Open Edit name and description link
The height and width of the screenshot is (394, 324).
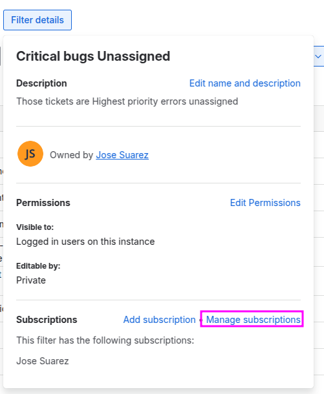(244, 83)
